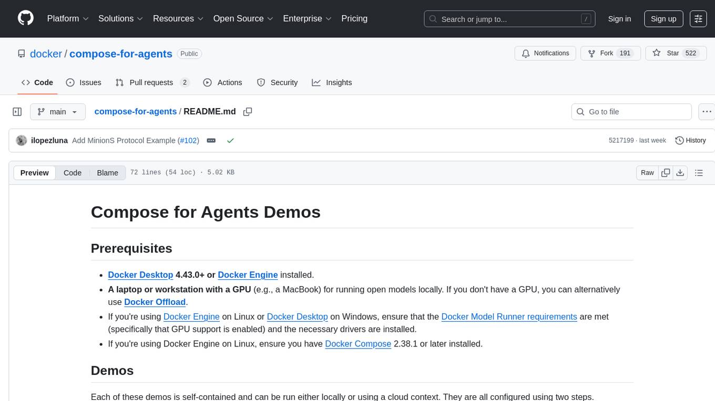
Task: Open the file History
Action: point(690,141)
